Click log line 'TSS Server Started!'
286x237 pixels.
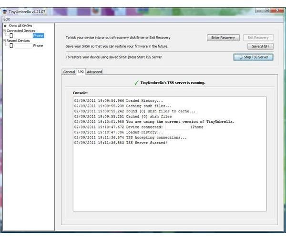pyautogui.click(x=121, y=143)
